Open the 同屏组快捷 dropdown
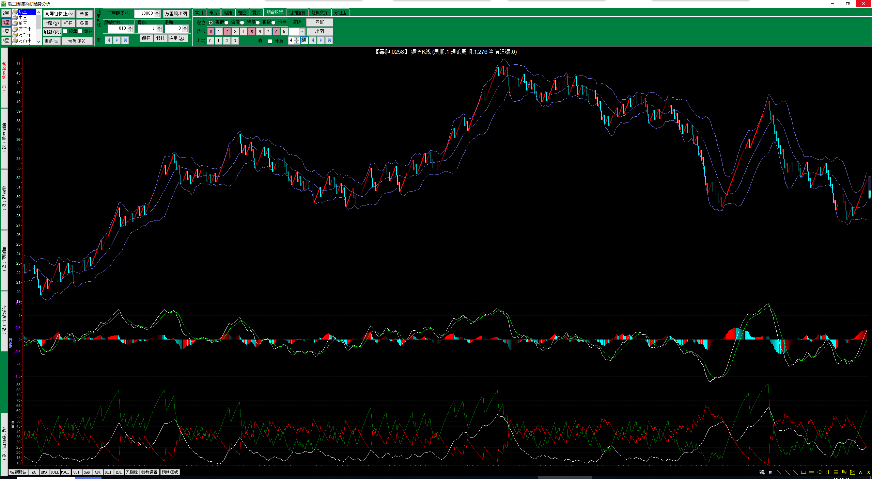Viewport: 872px width, 479px height. [72, 14]
